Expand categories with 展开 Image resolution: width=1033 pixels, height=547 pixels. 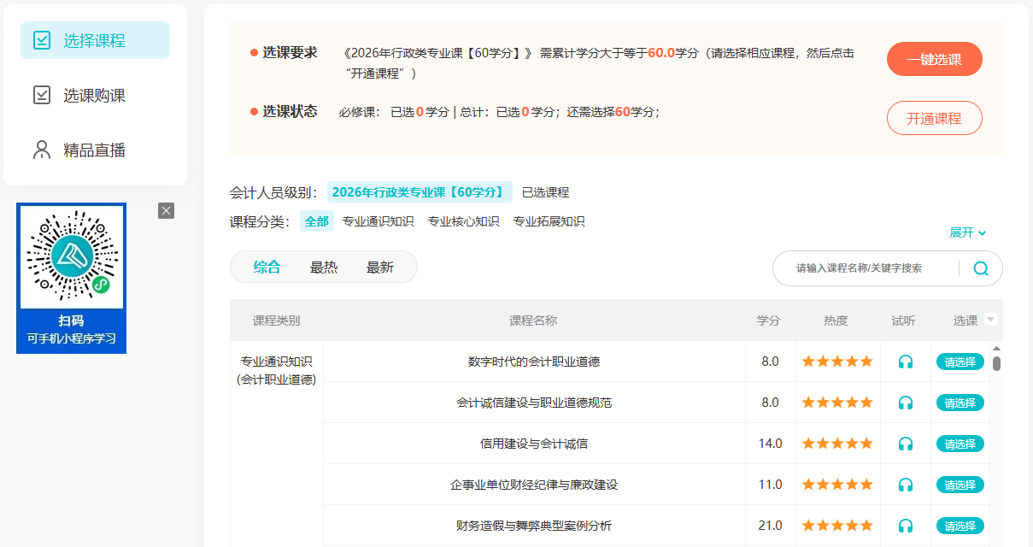click(967, 232)
